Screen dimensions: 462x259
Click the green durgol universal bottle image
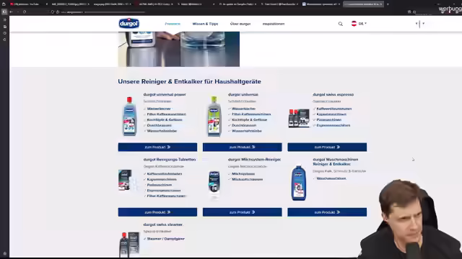click(214, 117)
